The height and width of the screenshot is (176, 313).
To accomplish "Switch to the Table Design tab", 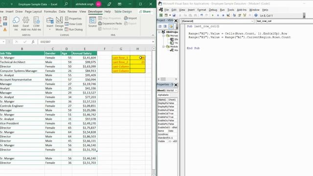I will coord(123,12).
